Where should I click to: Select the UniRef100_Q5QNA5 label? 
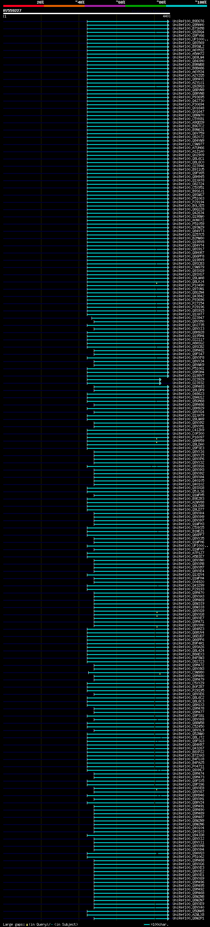click(188, 911)
